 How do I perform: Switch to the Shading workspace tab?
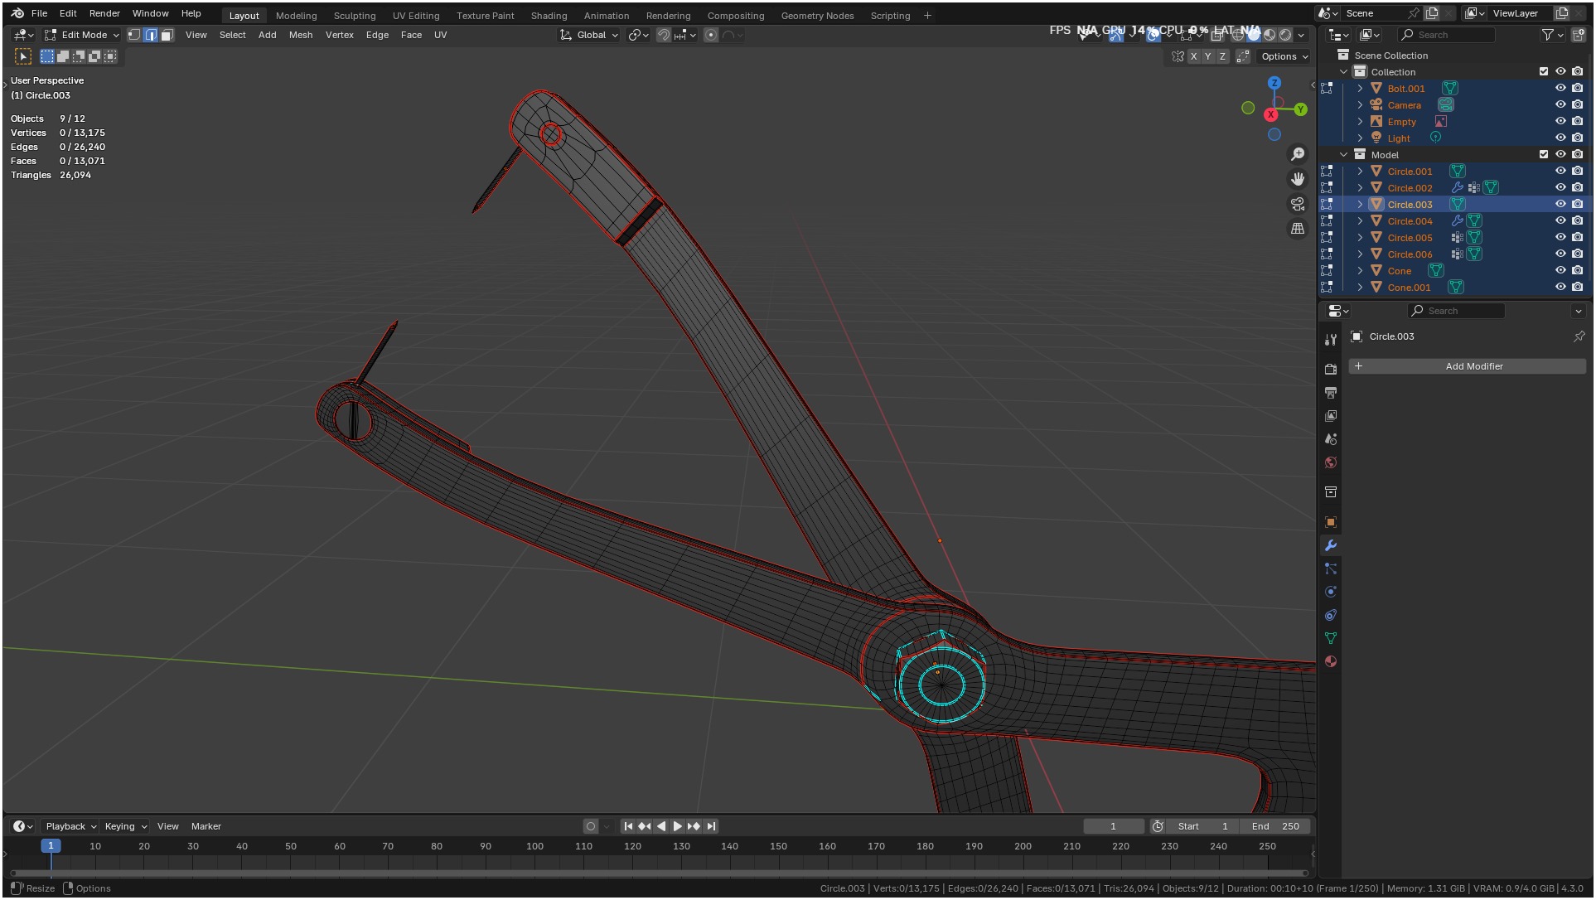(x=549, y=16)
